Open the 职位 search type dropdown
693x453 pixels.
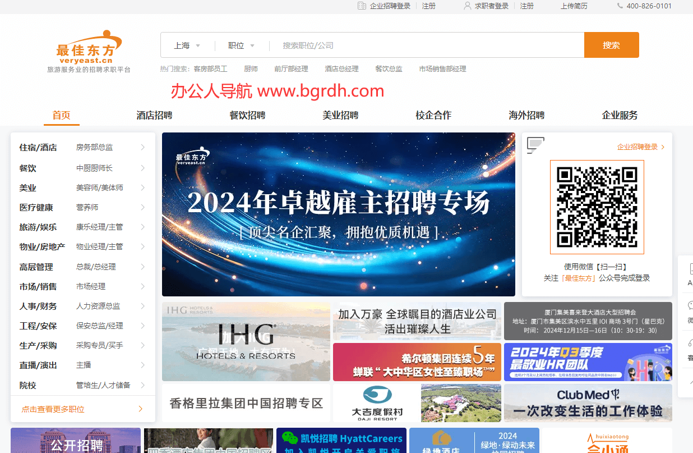241,45
